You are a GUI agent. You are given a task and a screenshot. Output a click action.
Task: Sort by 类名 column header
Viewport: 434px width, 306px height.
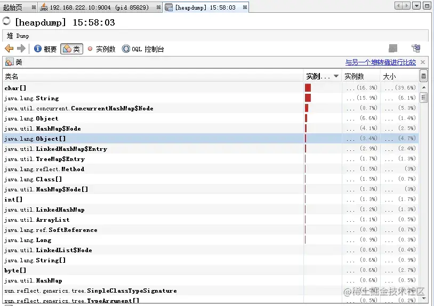pyautogui.click(x=153, y=76)
